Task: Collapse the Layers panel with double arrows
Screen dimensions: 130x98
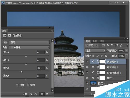Action: click(125, 38)
